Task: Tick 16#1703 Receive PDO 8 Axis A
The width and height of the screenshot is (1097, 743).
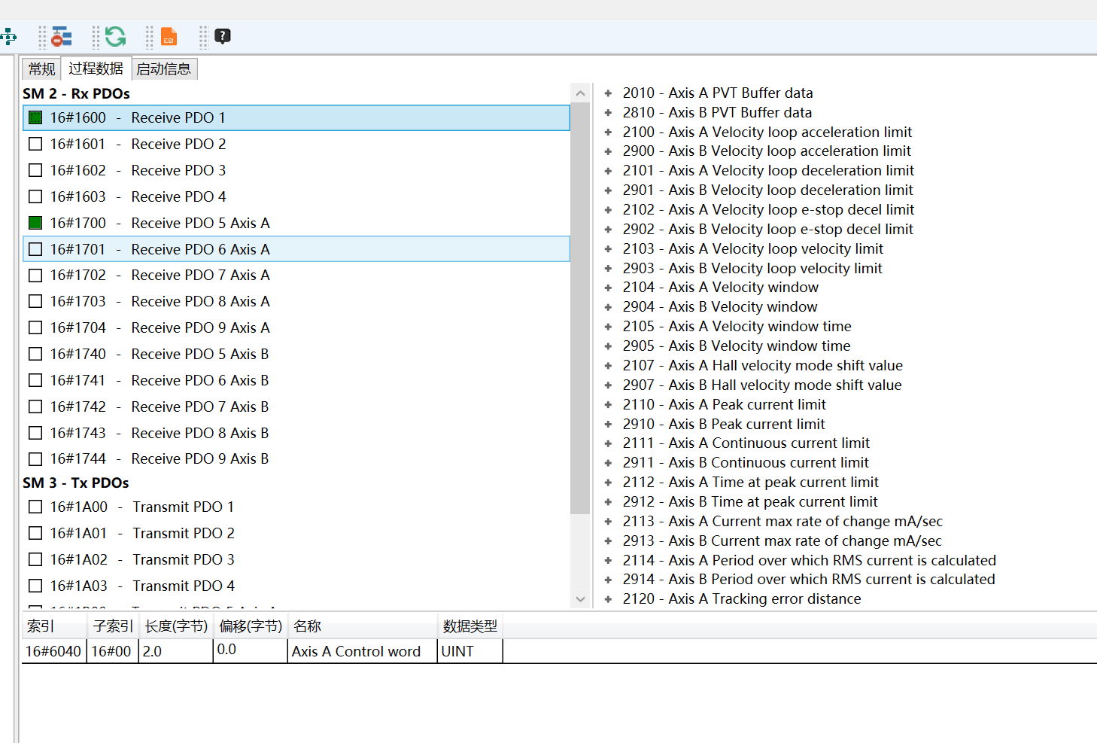Action: [x=35, y=301]
